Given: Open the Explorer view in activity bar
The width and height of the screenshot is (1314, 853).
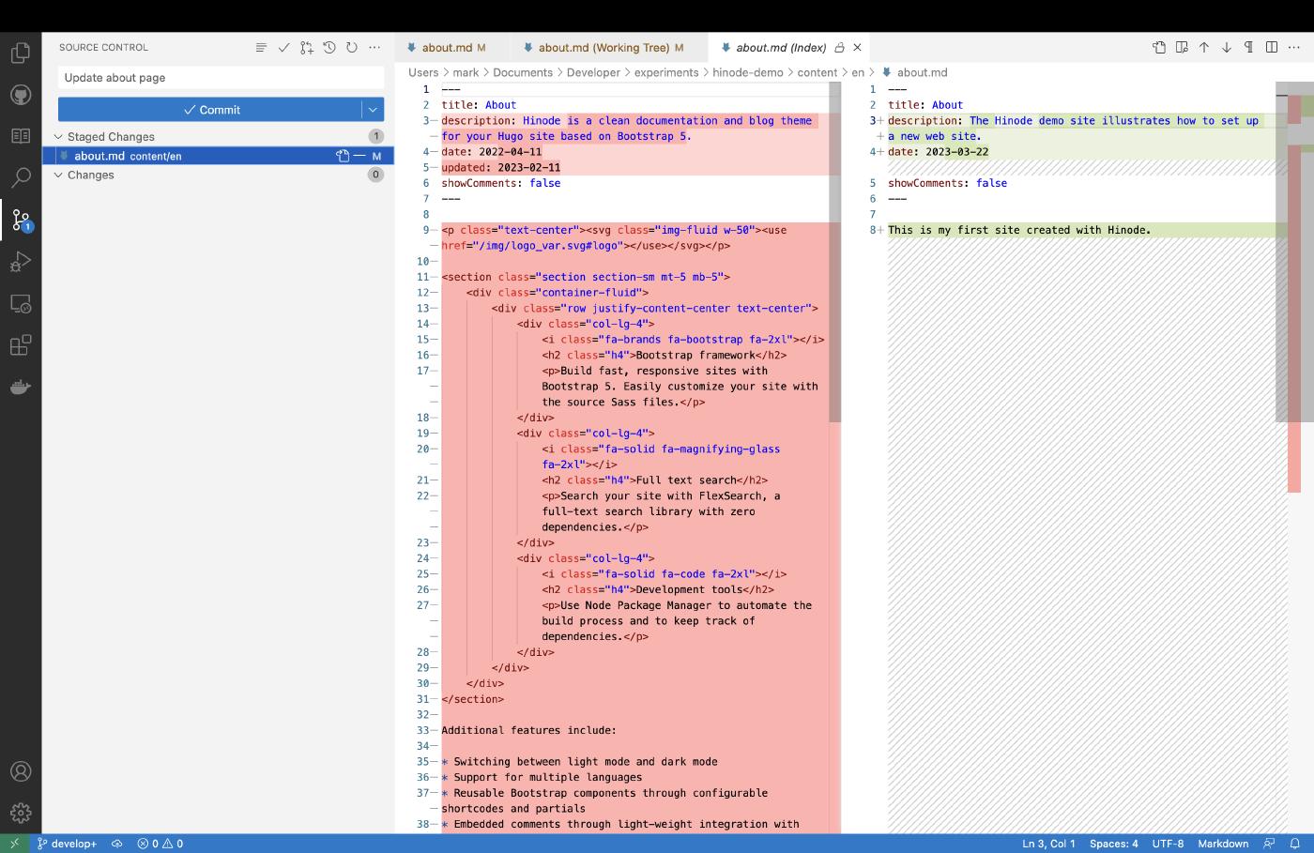Looking at the screenshot, I should [21, 53].
